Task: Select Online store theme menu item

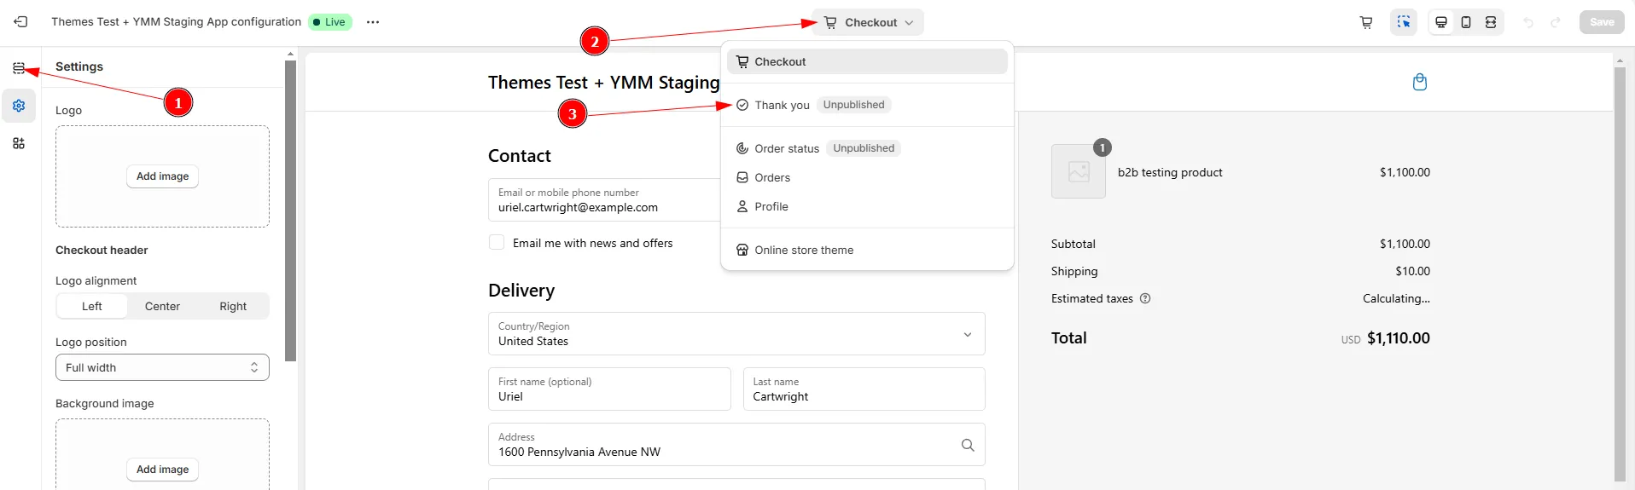Action: pos(804,250)
